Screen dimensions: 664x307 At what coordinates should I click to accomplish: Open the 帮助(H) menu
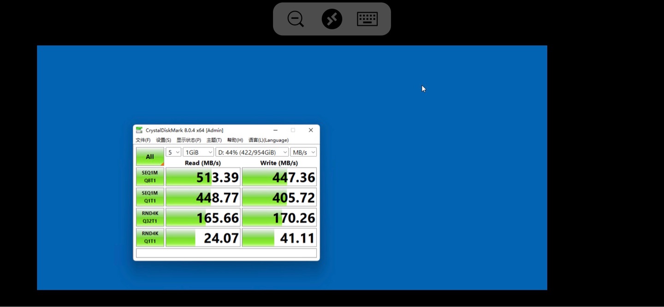235,140
